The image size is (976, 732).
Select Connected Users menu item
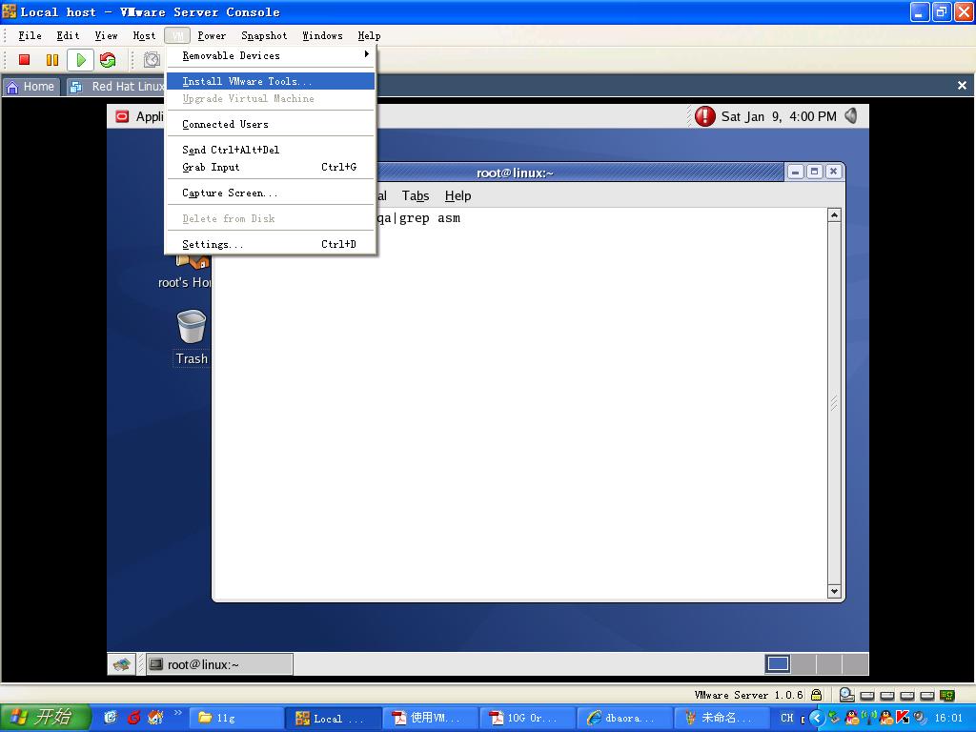270,124
